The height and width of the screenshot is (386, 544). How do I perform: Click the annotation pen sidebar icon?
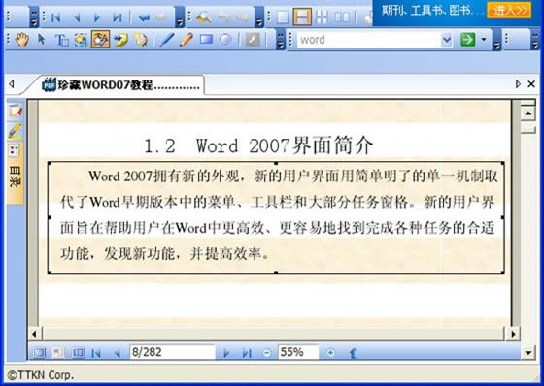(15, 111)
